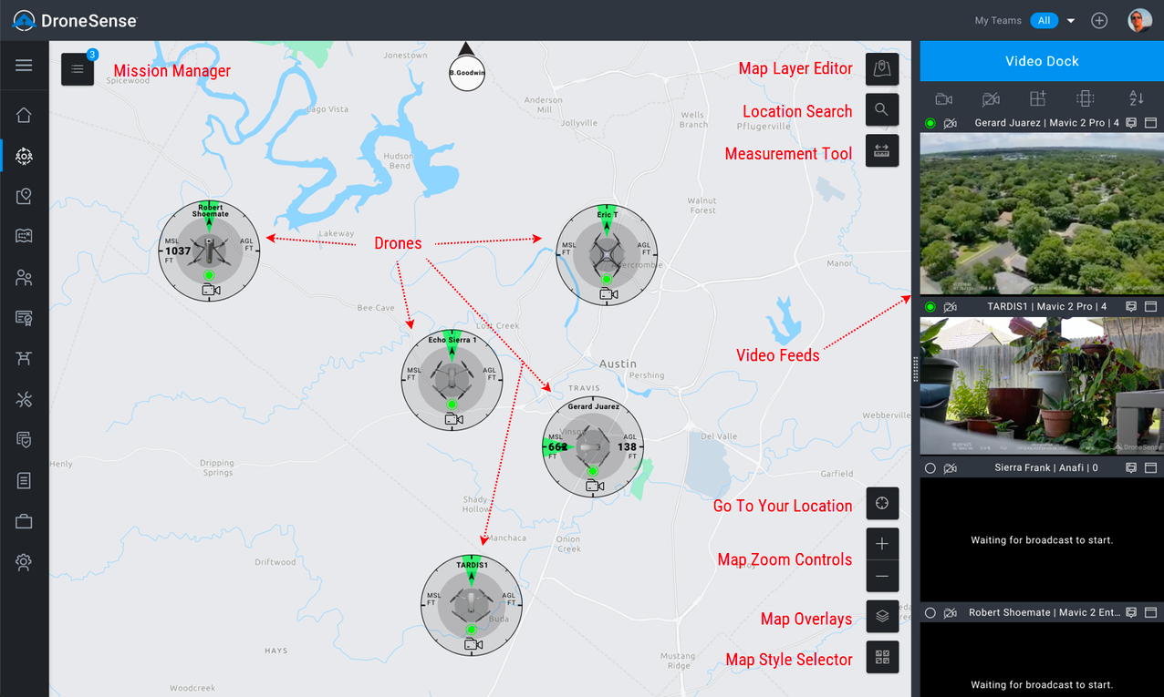
Task: Click the DroneSense logo
Action: point(75,20)
